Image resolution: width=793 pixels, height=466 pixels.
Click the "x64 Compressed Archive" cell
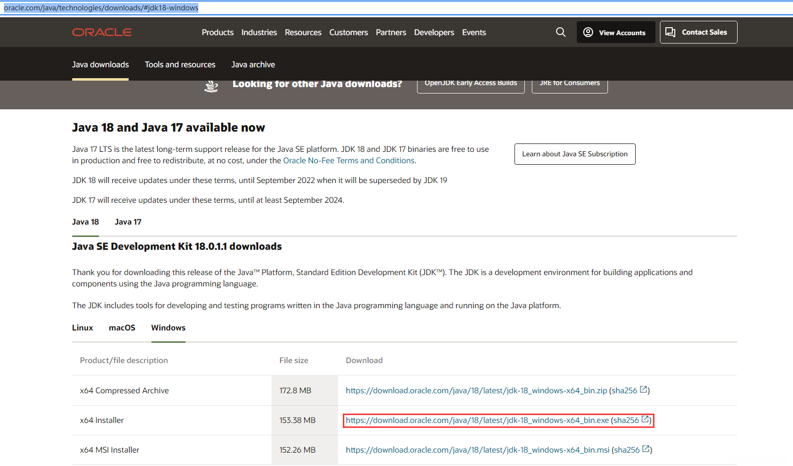(x=124, y=390)
